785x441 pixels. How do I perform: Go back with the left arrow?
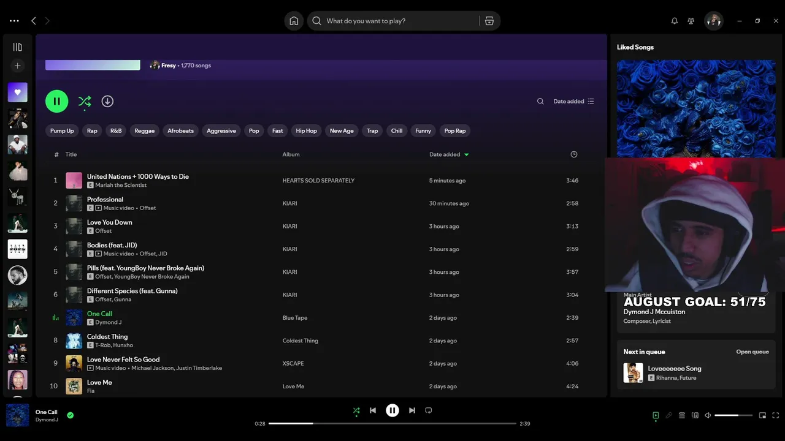[x=34, y=21]
